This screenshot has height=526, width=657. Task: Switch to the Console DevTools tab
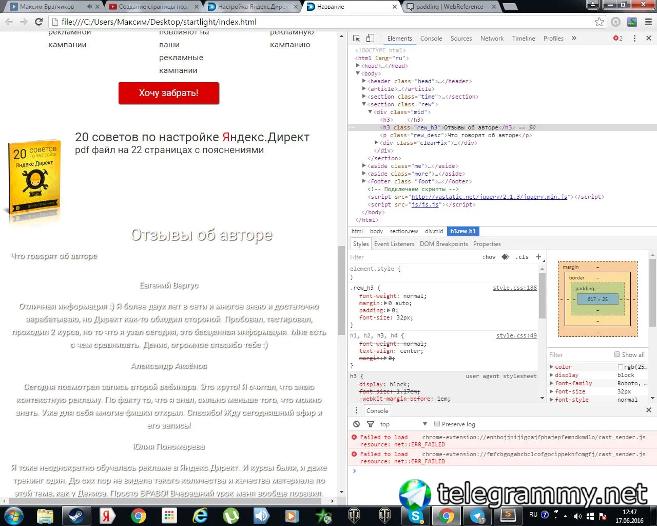pyautogui.click(x=431, y=39)
